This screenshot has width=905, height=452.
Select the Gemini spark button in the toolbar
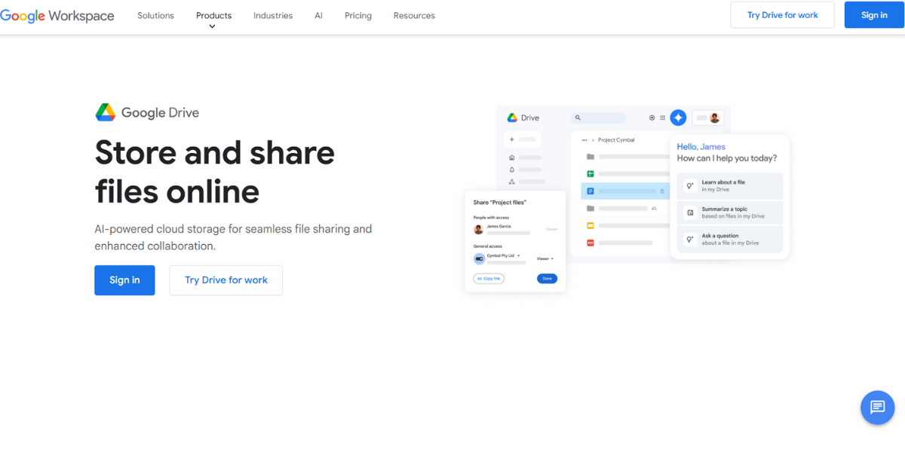[x=678, y=118]
